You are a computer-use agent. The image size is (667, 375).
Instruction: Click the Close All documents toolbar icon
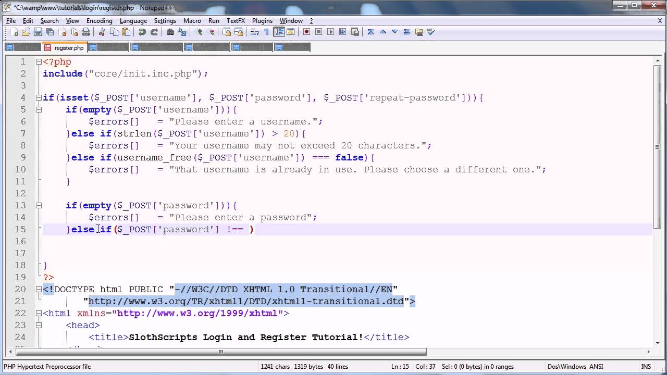click(x=75, y=32)
